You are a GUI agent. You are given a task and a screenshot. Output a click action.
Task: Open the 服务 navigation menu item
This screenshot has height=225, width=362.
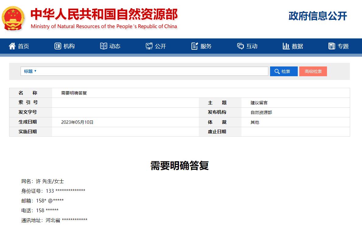[206, 46]
